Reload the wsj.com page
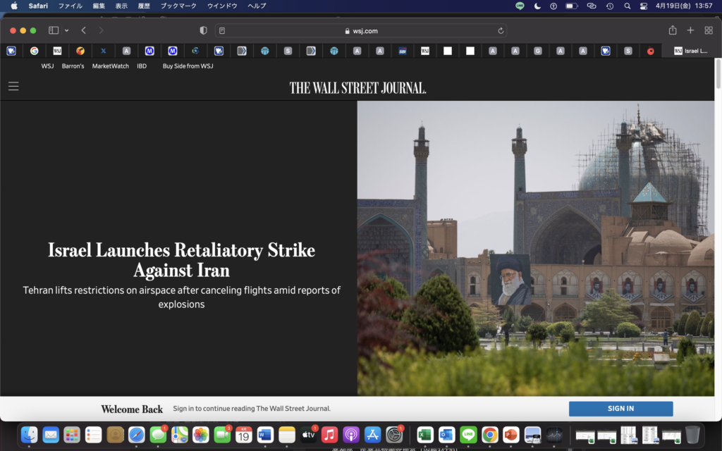722x451 pixels. coord(501,31)
